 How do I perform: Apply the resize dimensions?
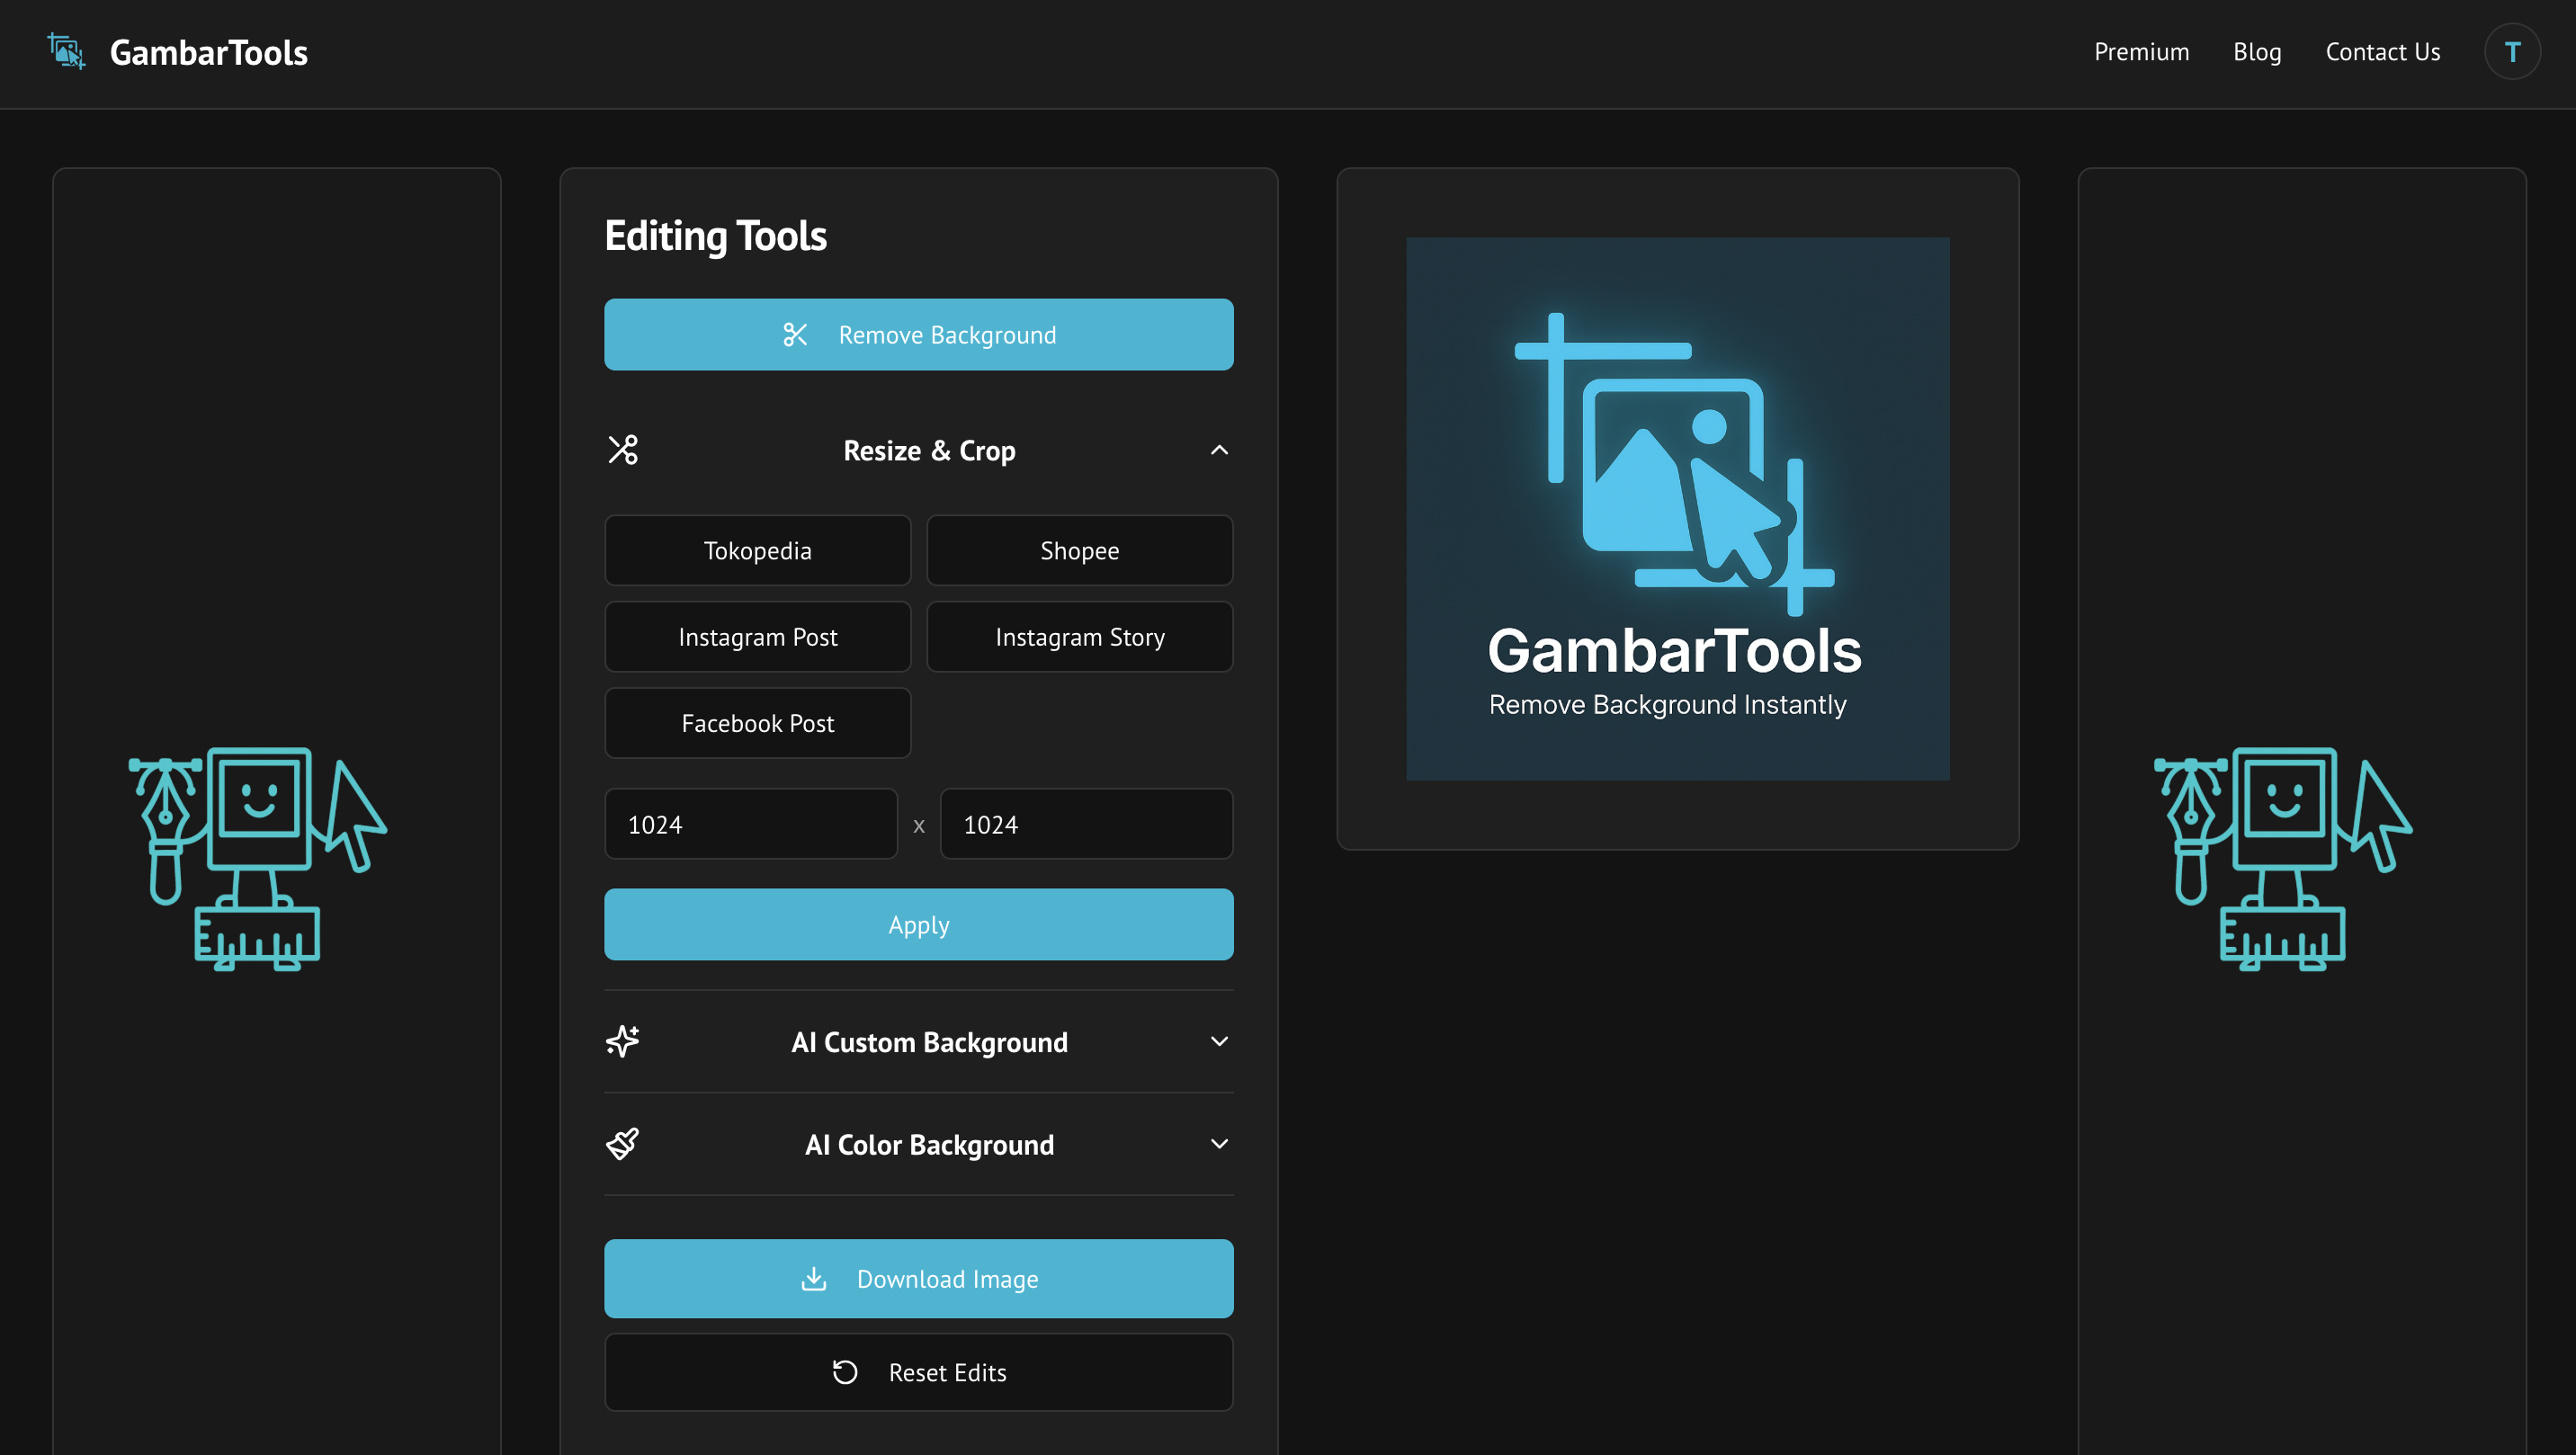click(x=918, y=925)
